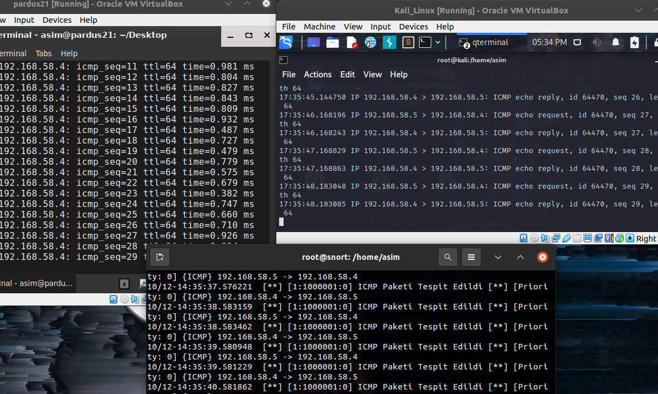
Task: Open the Kali dragon applications menu
Action: 286,42
